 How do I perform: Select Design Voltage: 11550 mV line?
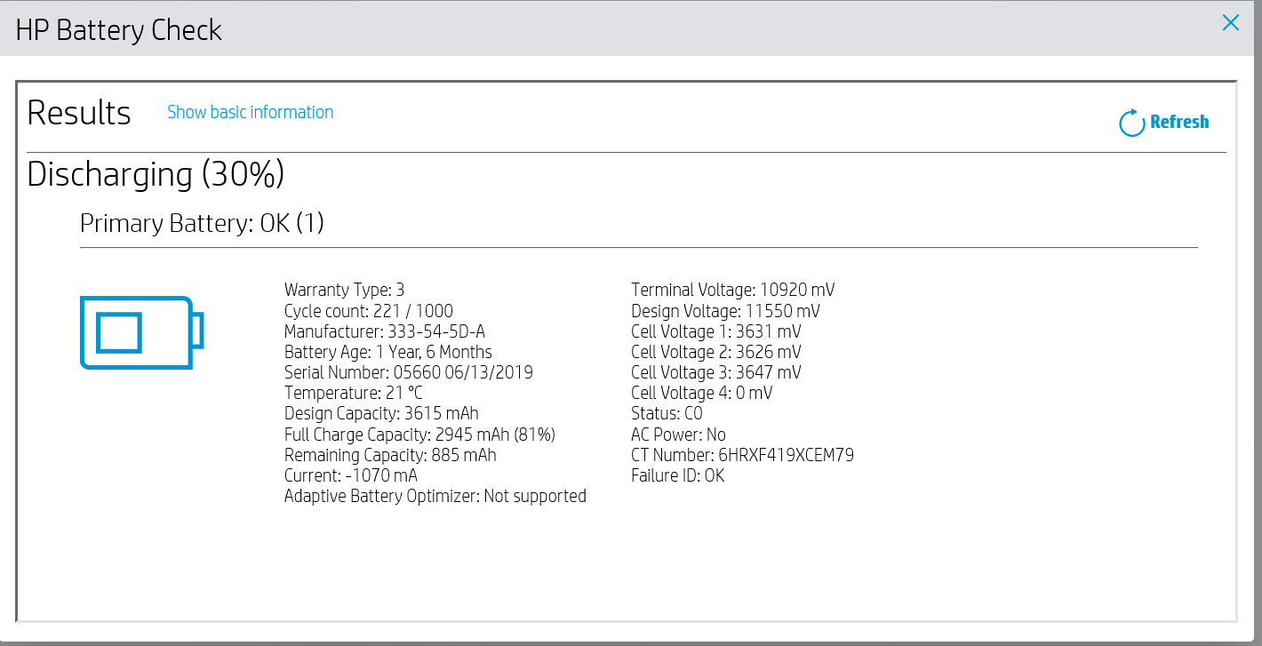coord(725,311)
